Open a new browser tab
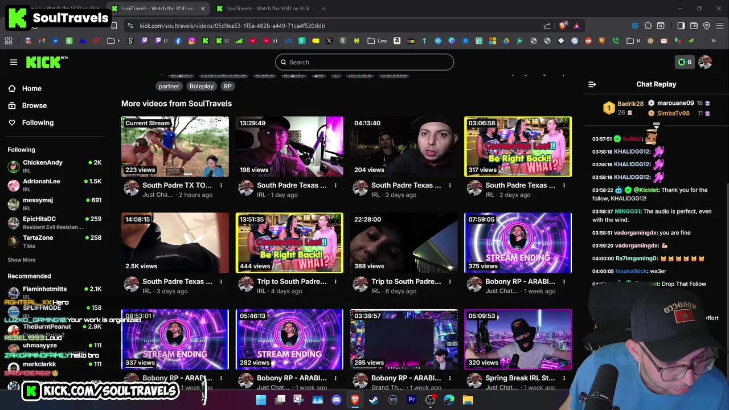Viewport: 729px width, 410px height. point(323,9)
